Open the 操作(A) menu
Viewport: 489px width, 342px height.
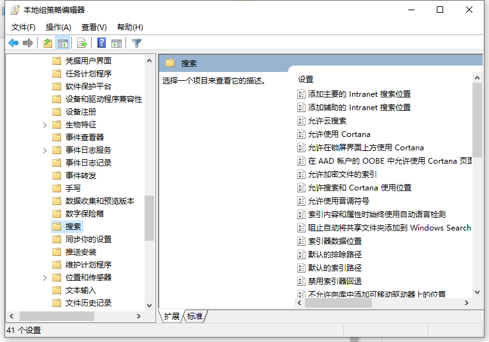coord(59,27)
